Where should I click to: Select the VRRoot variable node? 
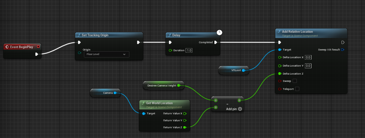[234, 70]
